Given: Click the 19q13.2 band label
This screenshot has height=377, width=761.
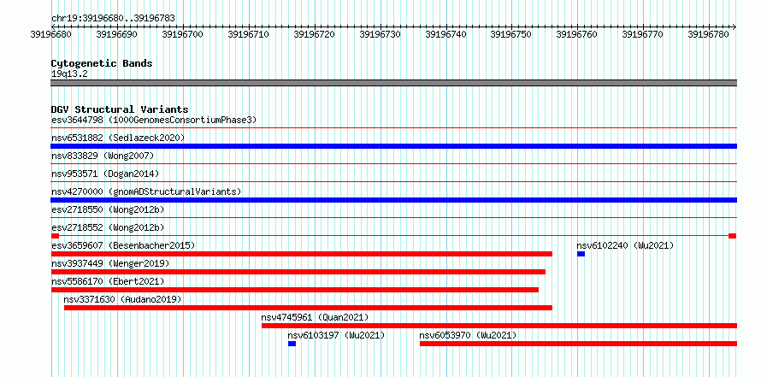Looking at the screenshot, I should point(69,74).
